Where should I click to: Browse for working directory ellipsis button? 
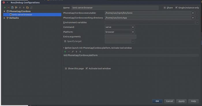tap(197, 18)
